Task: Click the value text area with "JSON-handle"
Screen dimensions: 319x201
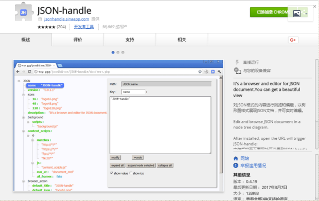Action: 161,125
